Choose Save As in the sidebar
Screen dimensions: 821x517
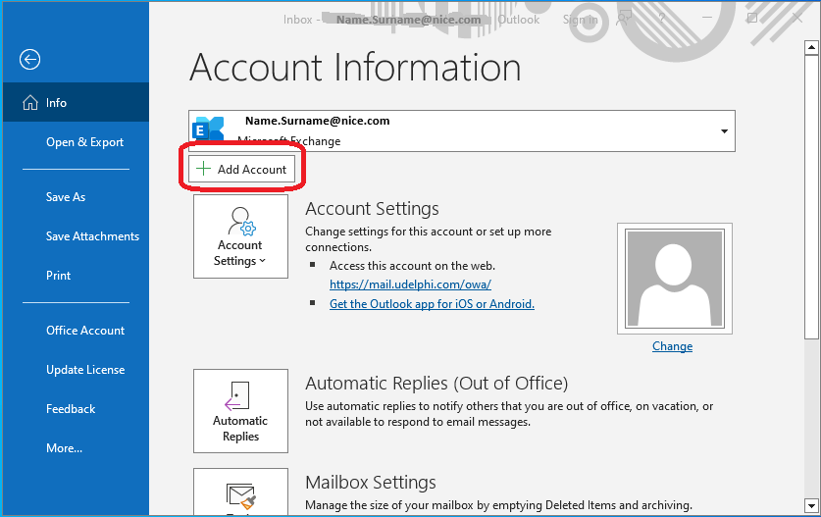[x=66, y=197]
